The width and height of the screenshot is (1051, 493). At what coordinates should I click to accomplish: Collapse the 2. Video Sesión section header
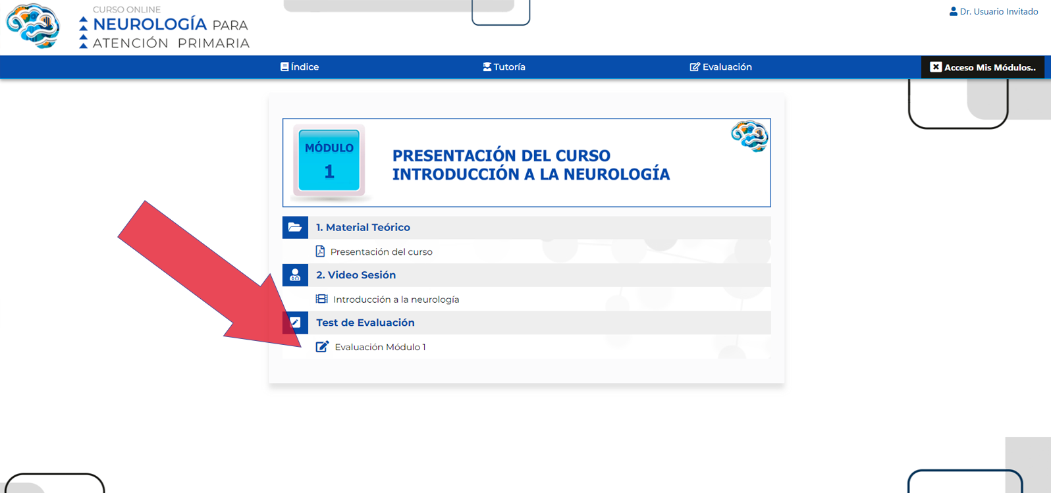pos(356,275)
